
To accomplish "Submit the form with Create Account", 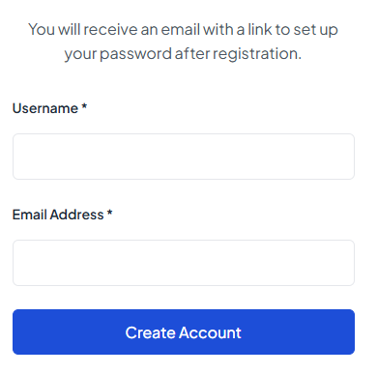I will point(184,331).
